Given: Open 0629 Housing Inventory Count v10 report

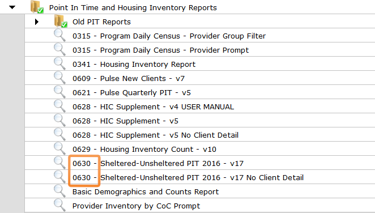Looking at the screenshot, I should tap(144, 150).
